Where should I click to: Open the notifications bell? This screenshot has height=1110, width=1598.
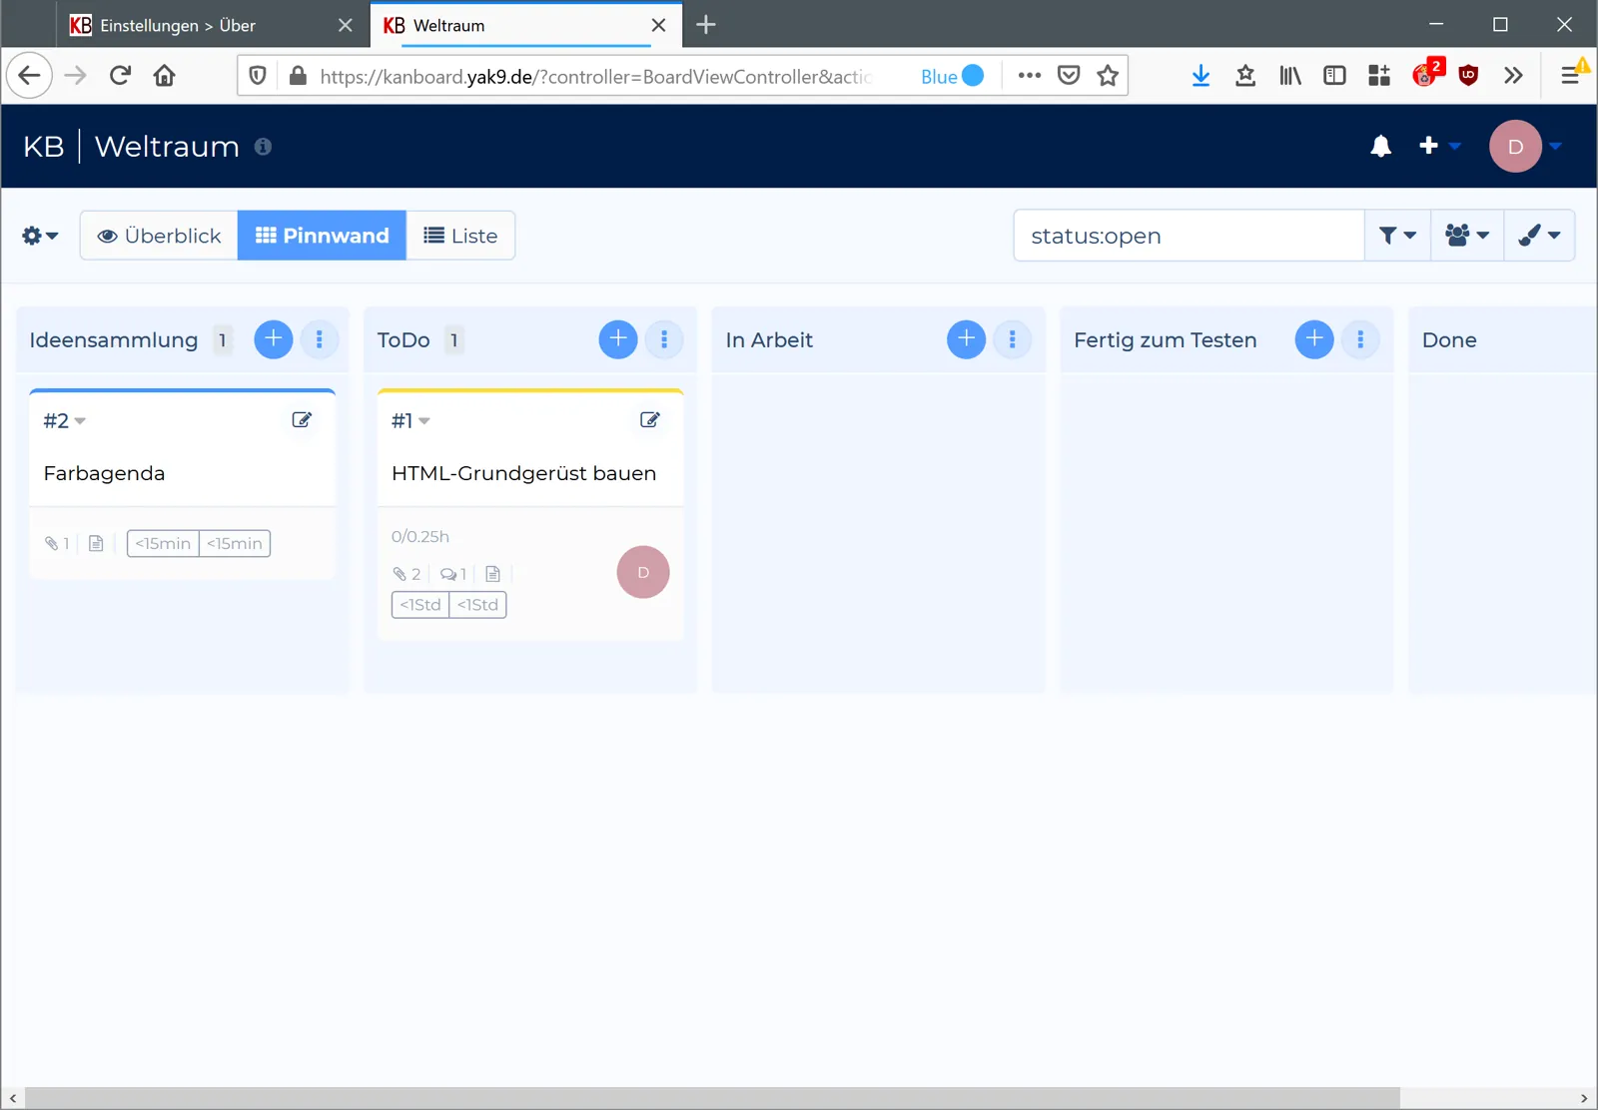tap(1381, 147)
